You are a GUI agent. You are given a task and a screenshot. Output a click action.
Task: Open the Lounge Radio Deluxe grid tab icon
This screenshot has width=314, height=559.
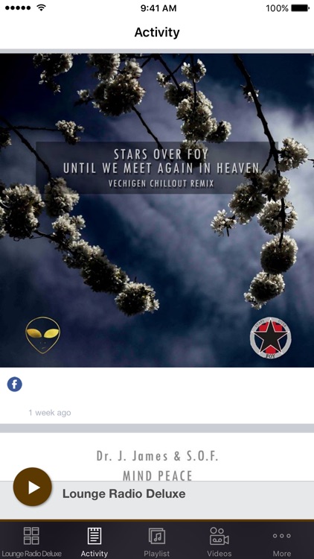click(31, 536)
